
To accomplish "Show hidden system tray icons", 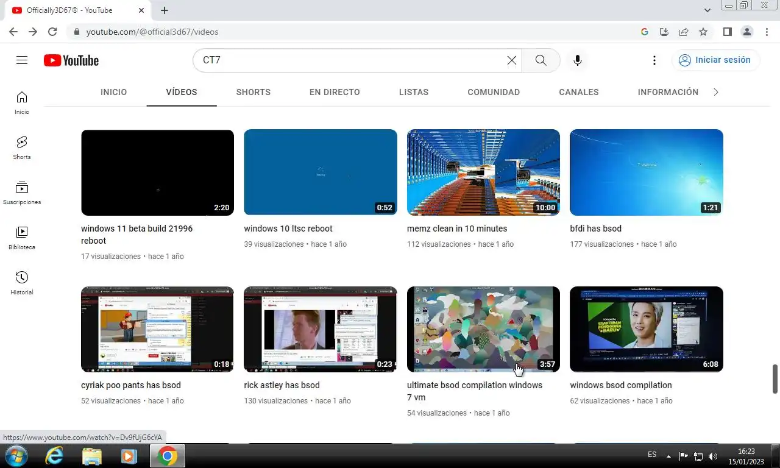I will tap(668, 456).
